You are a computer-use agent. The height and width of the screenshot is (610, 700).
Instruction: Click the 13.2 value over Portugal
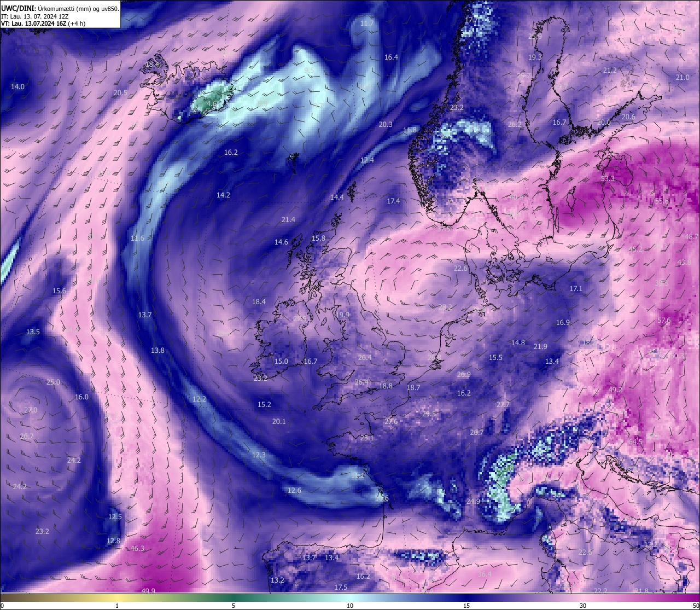tap(277, 580)
